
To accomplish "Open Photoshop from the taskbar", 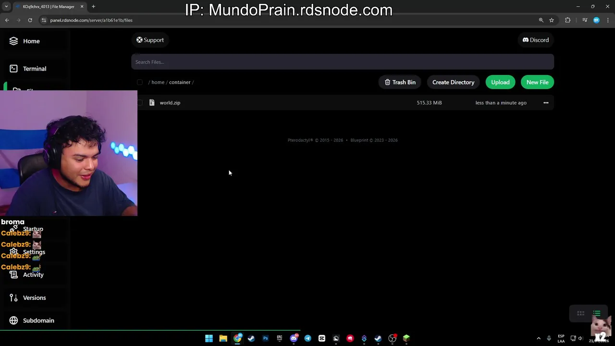I will click(265, 338).
